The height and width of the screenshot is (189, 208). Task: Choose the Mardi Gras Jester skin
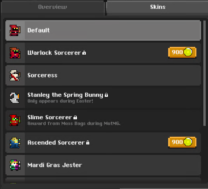103,165
